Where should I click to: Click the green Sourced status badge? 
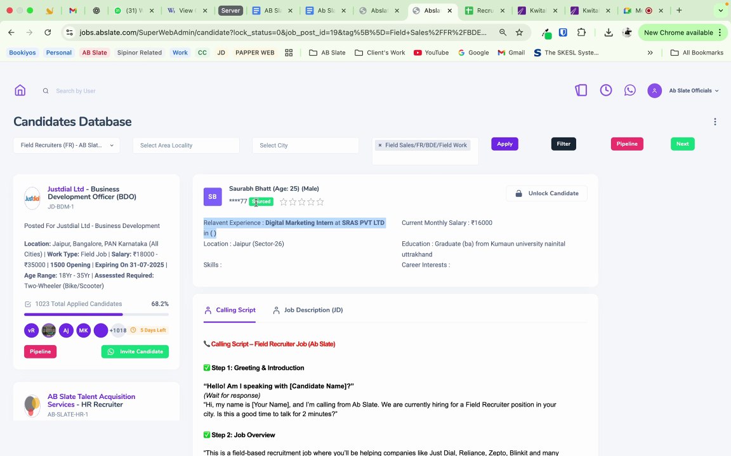click(261, 201)
